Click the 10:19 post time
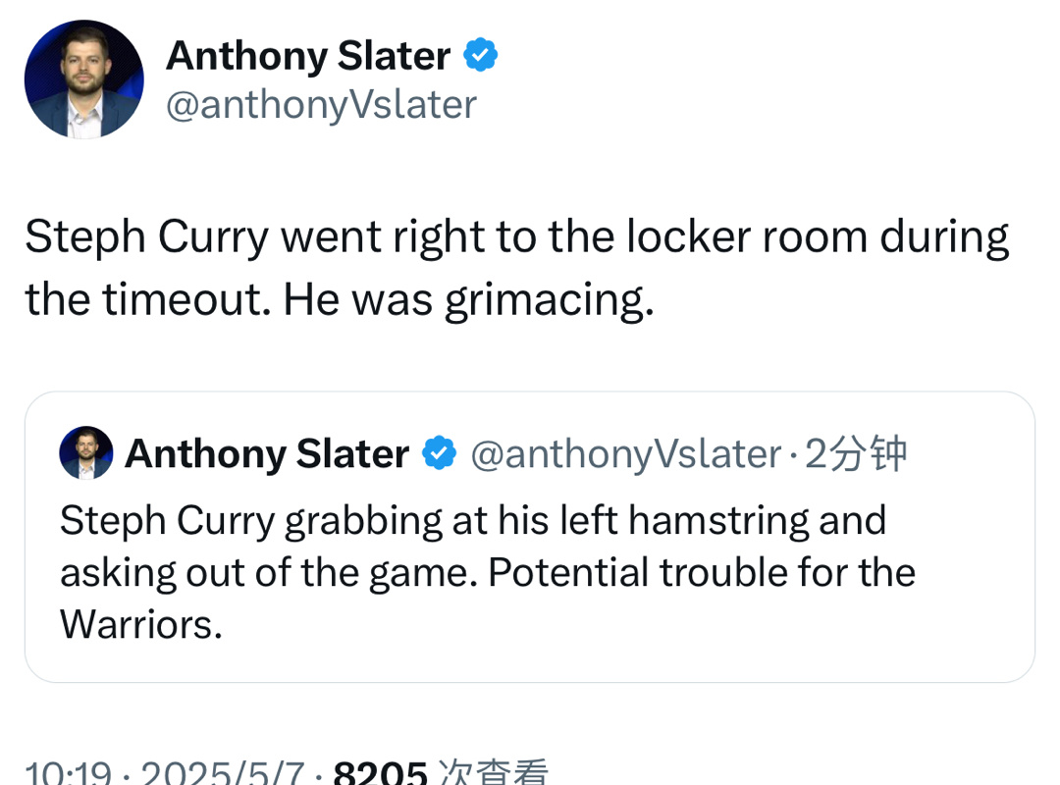Image resolution: width=1060 pixels, height=785 pixels. click(x=69, y=772)
